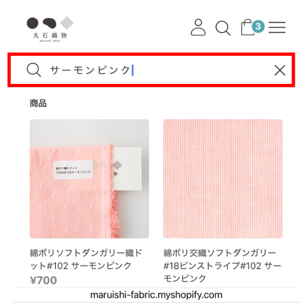Click the search bar magnifier icon
305x303 pixels.
(x=33, y=70)
